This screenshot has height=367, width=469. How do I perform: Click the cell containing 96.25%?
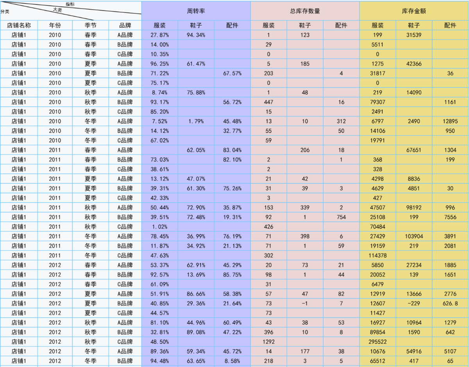[159, 64]
